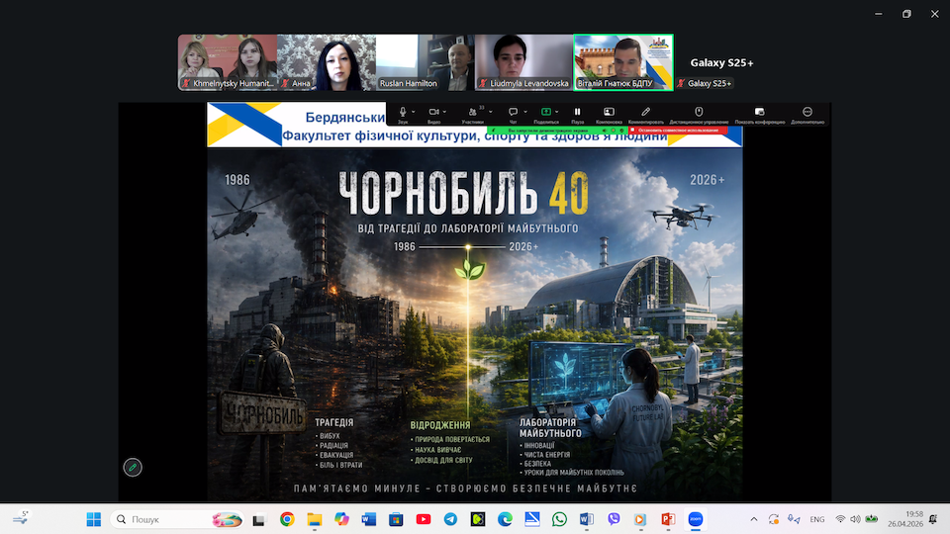Click Показать конференцию icon

(759, 112)
